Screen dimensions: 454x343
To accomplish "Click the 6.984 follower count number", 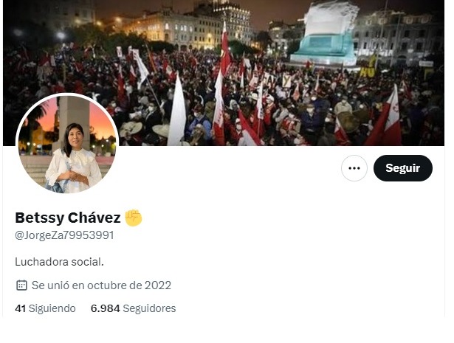I will (x=105, y=308).
